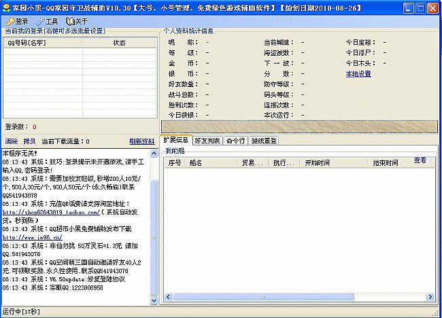Click the 今日宝箱 label
Viewport: 442px width, 318px height.
pos(360,43)
